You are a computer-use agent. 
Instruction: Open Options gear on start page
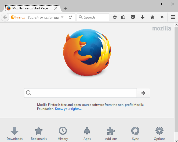coord(159,133)
